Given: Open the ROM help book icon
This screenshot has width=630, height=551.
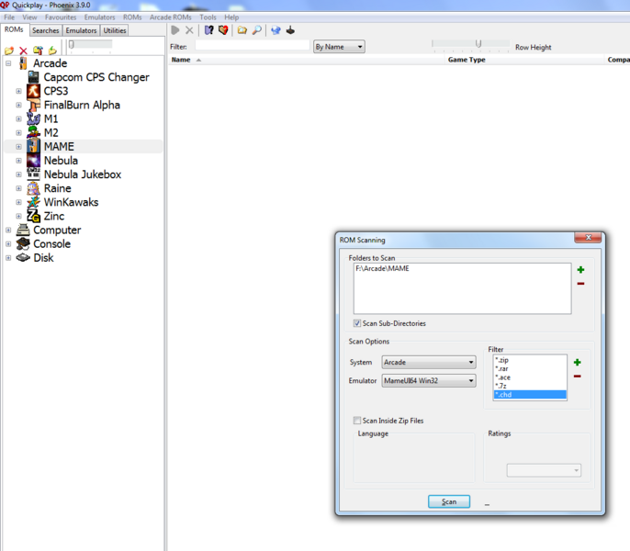Looking at the screenshot, I should coord(209,30).
